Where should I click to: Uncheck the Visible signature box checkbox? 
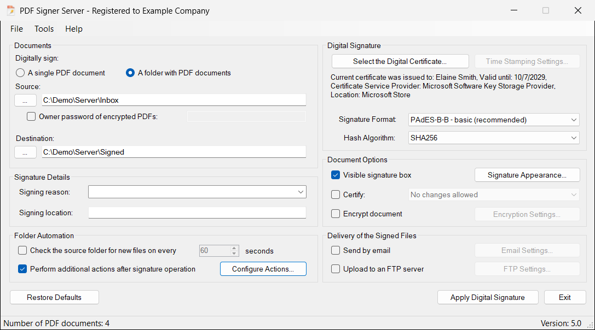click(336, 175)
